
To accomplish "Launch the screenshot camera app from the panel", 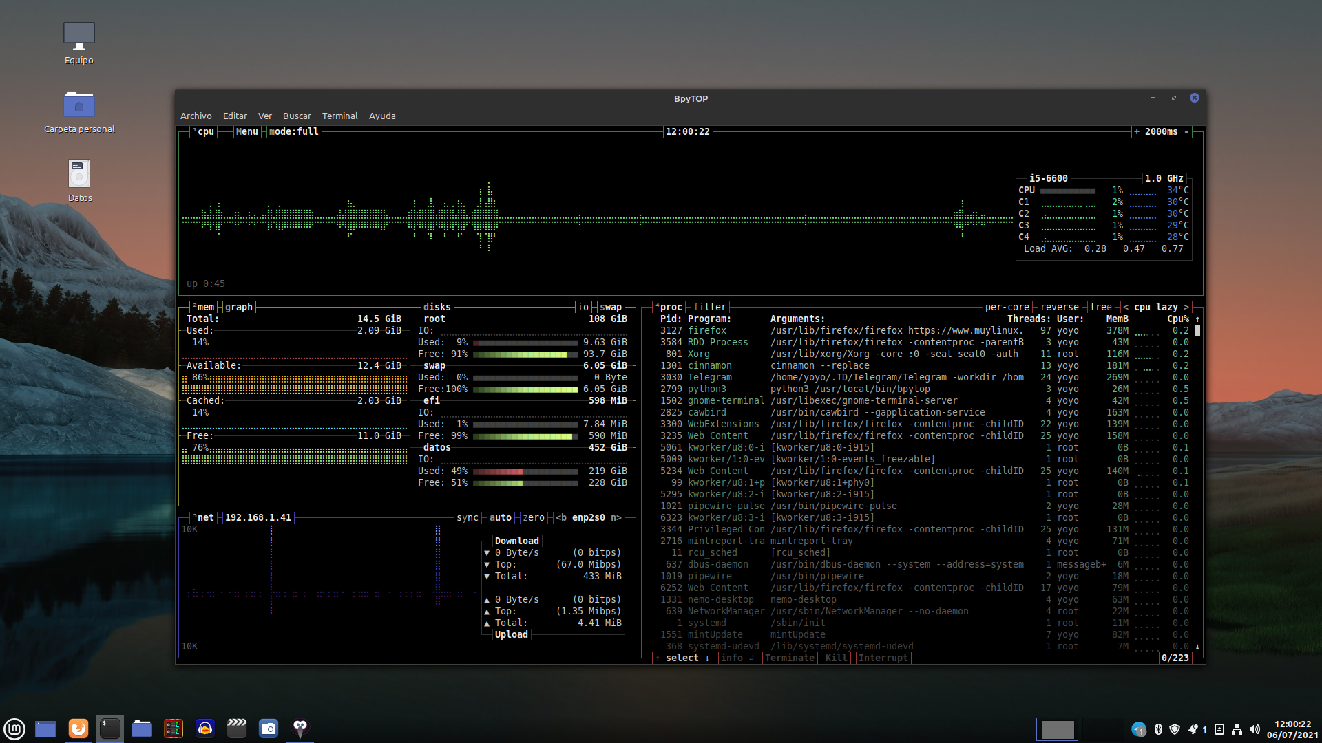I will [x=269, y=729].
